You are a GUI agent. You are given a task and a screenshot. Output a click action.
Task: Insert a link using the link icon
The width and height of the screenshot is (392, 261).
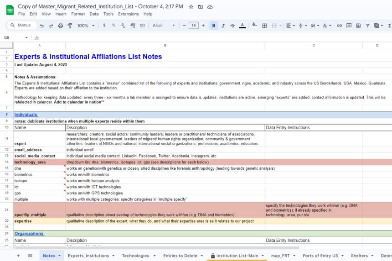pos(339,26)
